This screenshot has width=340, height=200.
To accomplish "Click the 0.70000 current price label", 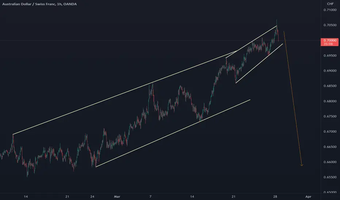I will (x=330, y=40).
